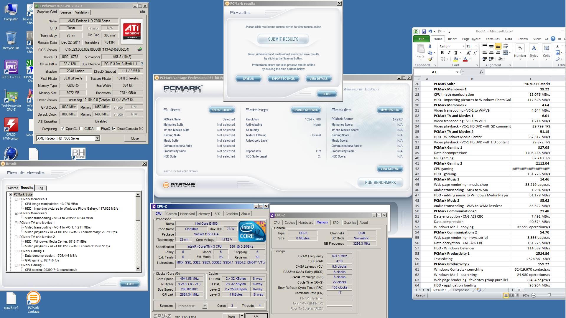Viewport: 566px width, 318px height.
Task: Select the CPUID HWMonitor desktop icon
Action: pos(11,129)
